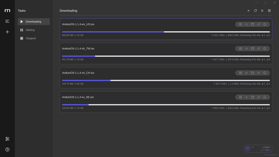Show zh_CN file in folder
This screenshot has height=157, width=279.
(252, 73)
